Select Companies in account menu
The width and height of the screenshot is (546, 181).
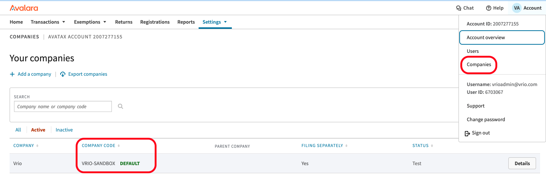479,64
